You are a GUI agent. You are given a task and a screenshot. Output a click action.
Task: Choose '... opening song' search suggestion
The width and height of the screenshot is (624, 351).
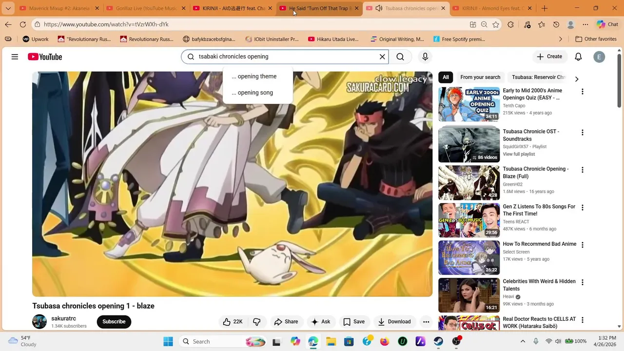pos(253,93)
